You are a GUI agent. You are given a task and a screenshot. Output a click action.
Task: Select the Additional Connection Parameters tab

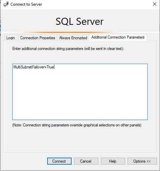click(x=118, y=37)
